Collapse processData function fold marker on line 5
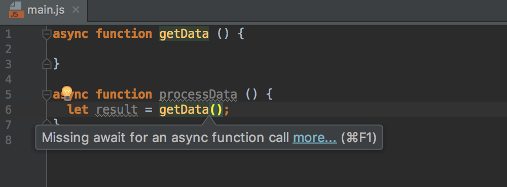The image size is (507, 187). [47, 95]
